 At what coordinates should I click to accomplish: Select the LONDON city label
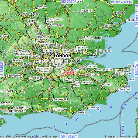tap(63, 56)
